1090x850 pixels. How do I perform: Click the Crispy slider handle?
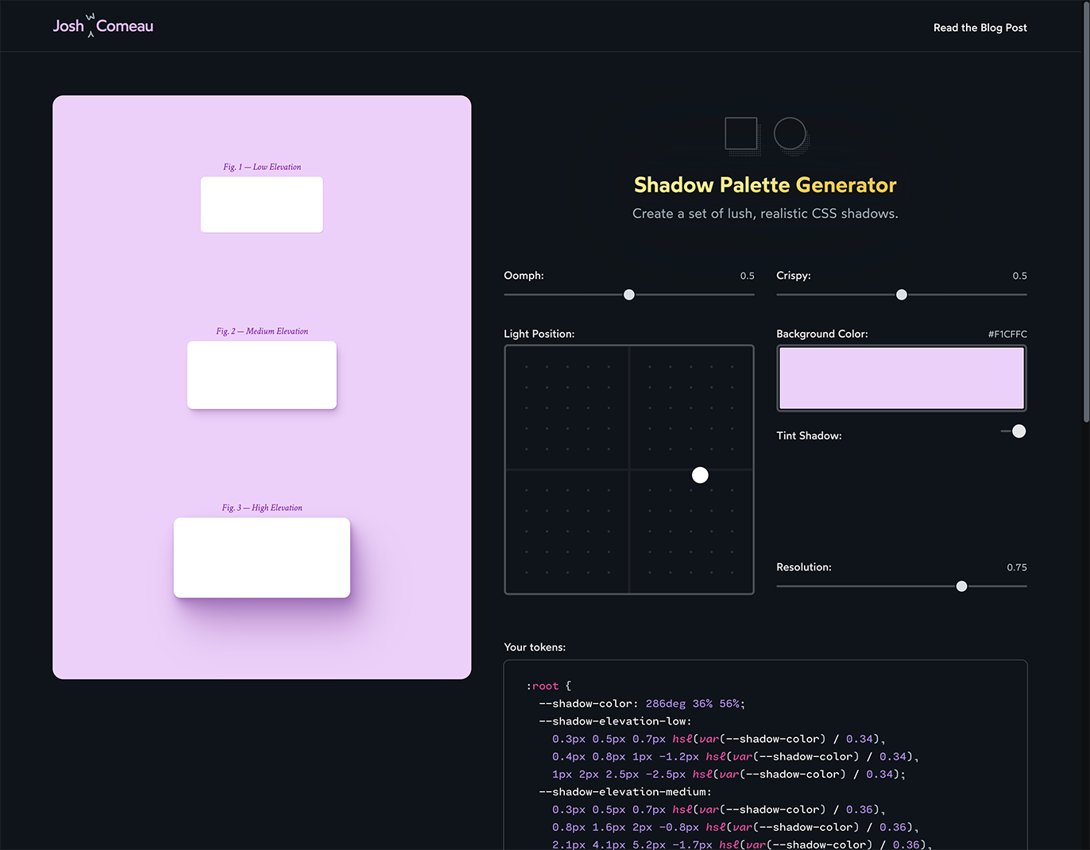(x=902, y=295)
